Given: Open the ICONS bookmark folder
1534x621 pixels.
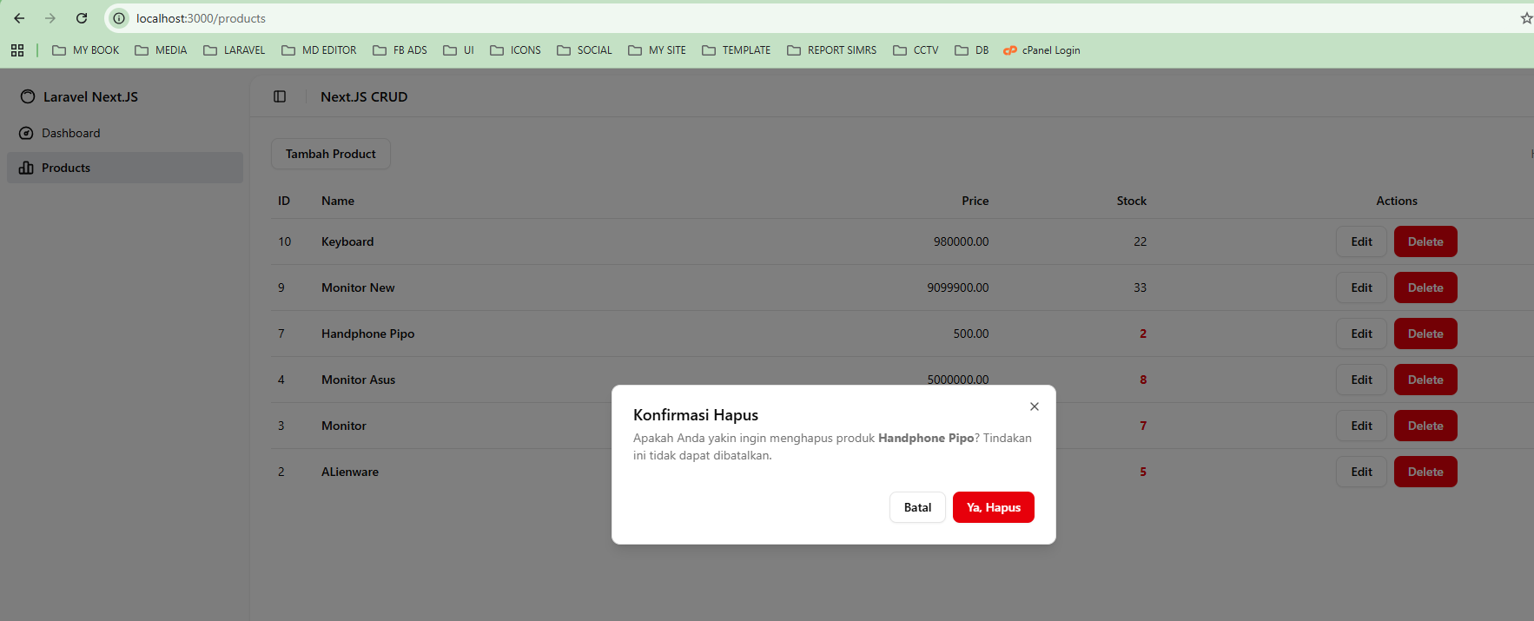Looking at the screenshot, I should pos(515,50).
